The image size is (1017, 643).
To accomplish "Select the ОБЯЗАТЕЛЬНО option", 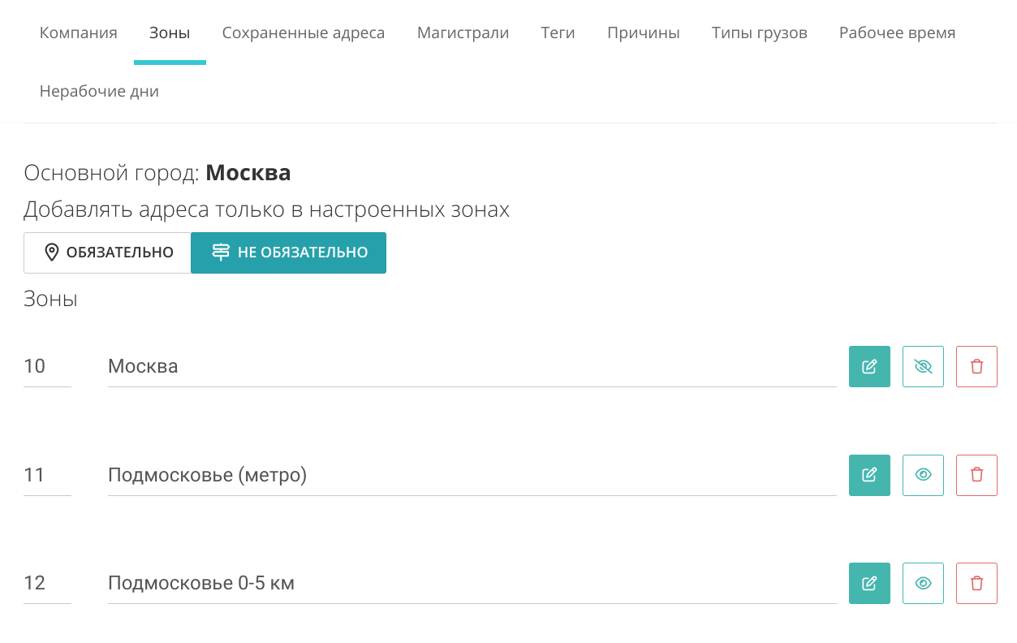I will coord(107,252).
